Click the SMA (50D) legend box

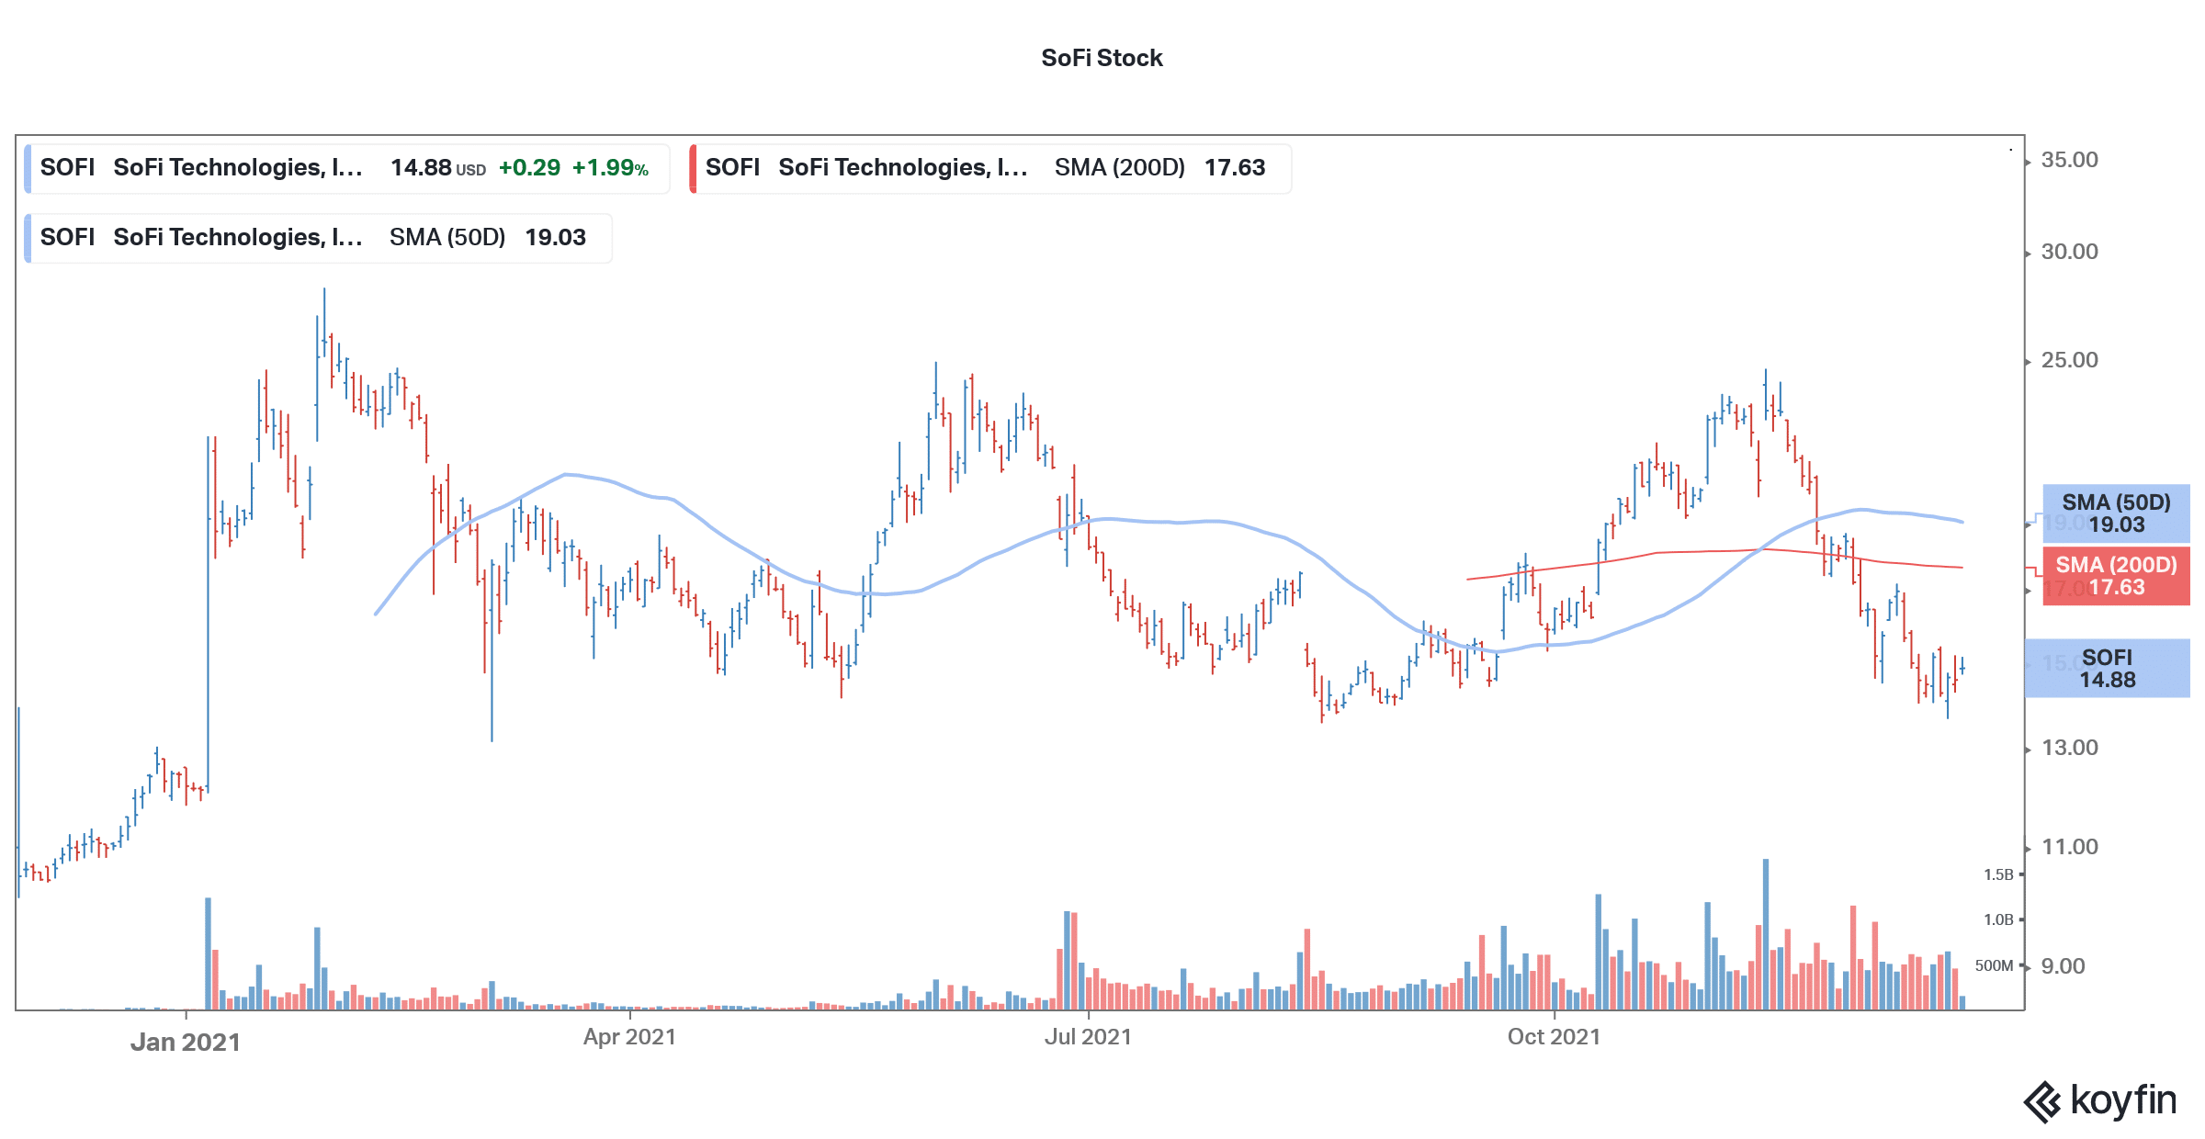318,238
